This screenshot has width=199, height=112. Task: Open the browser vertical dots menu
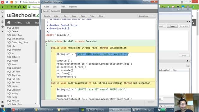[x=197, y=7]
